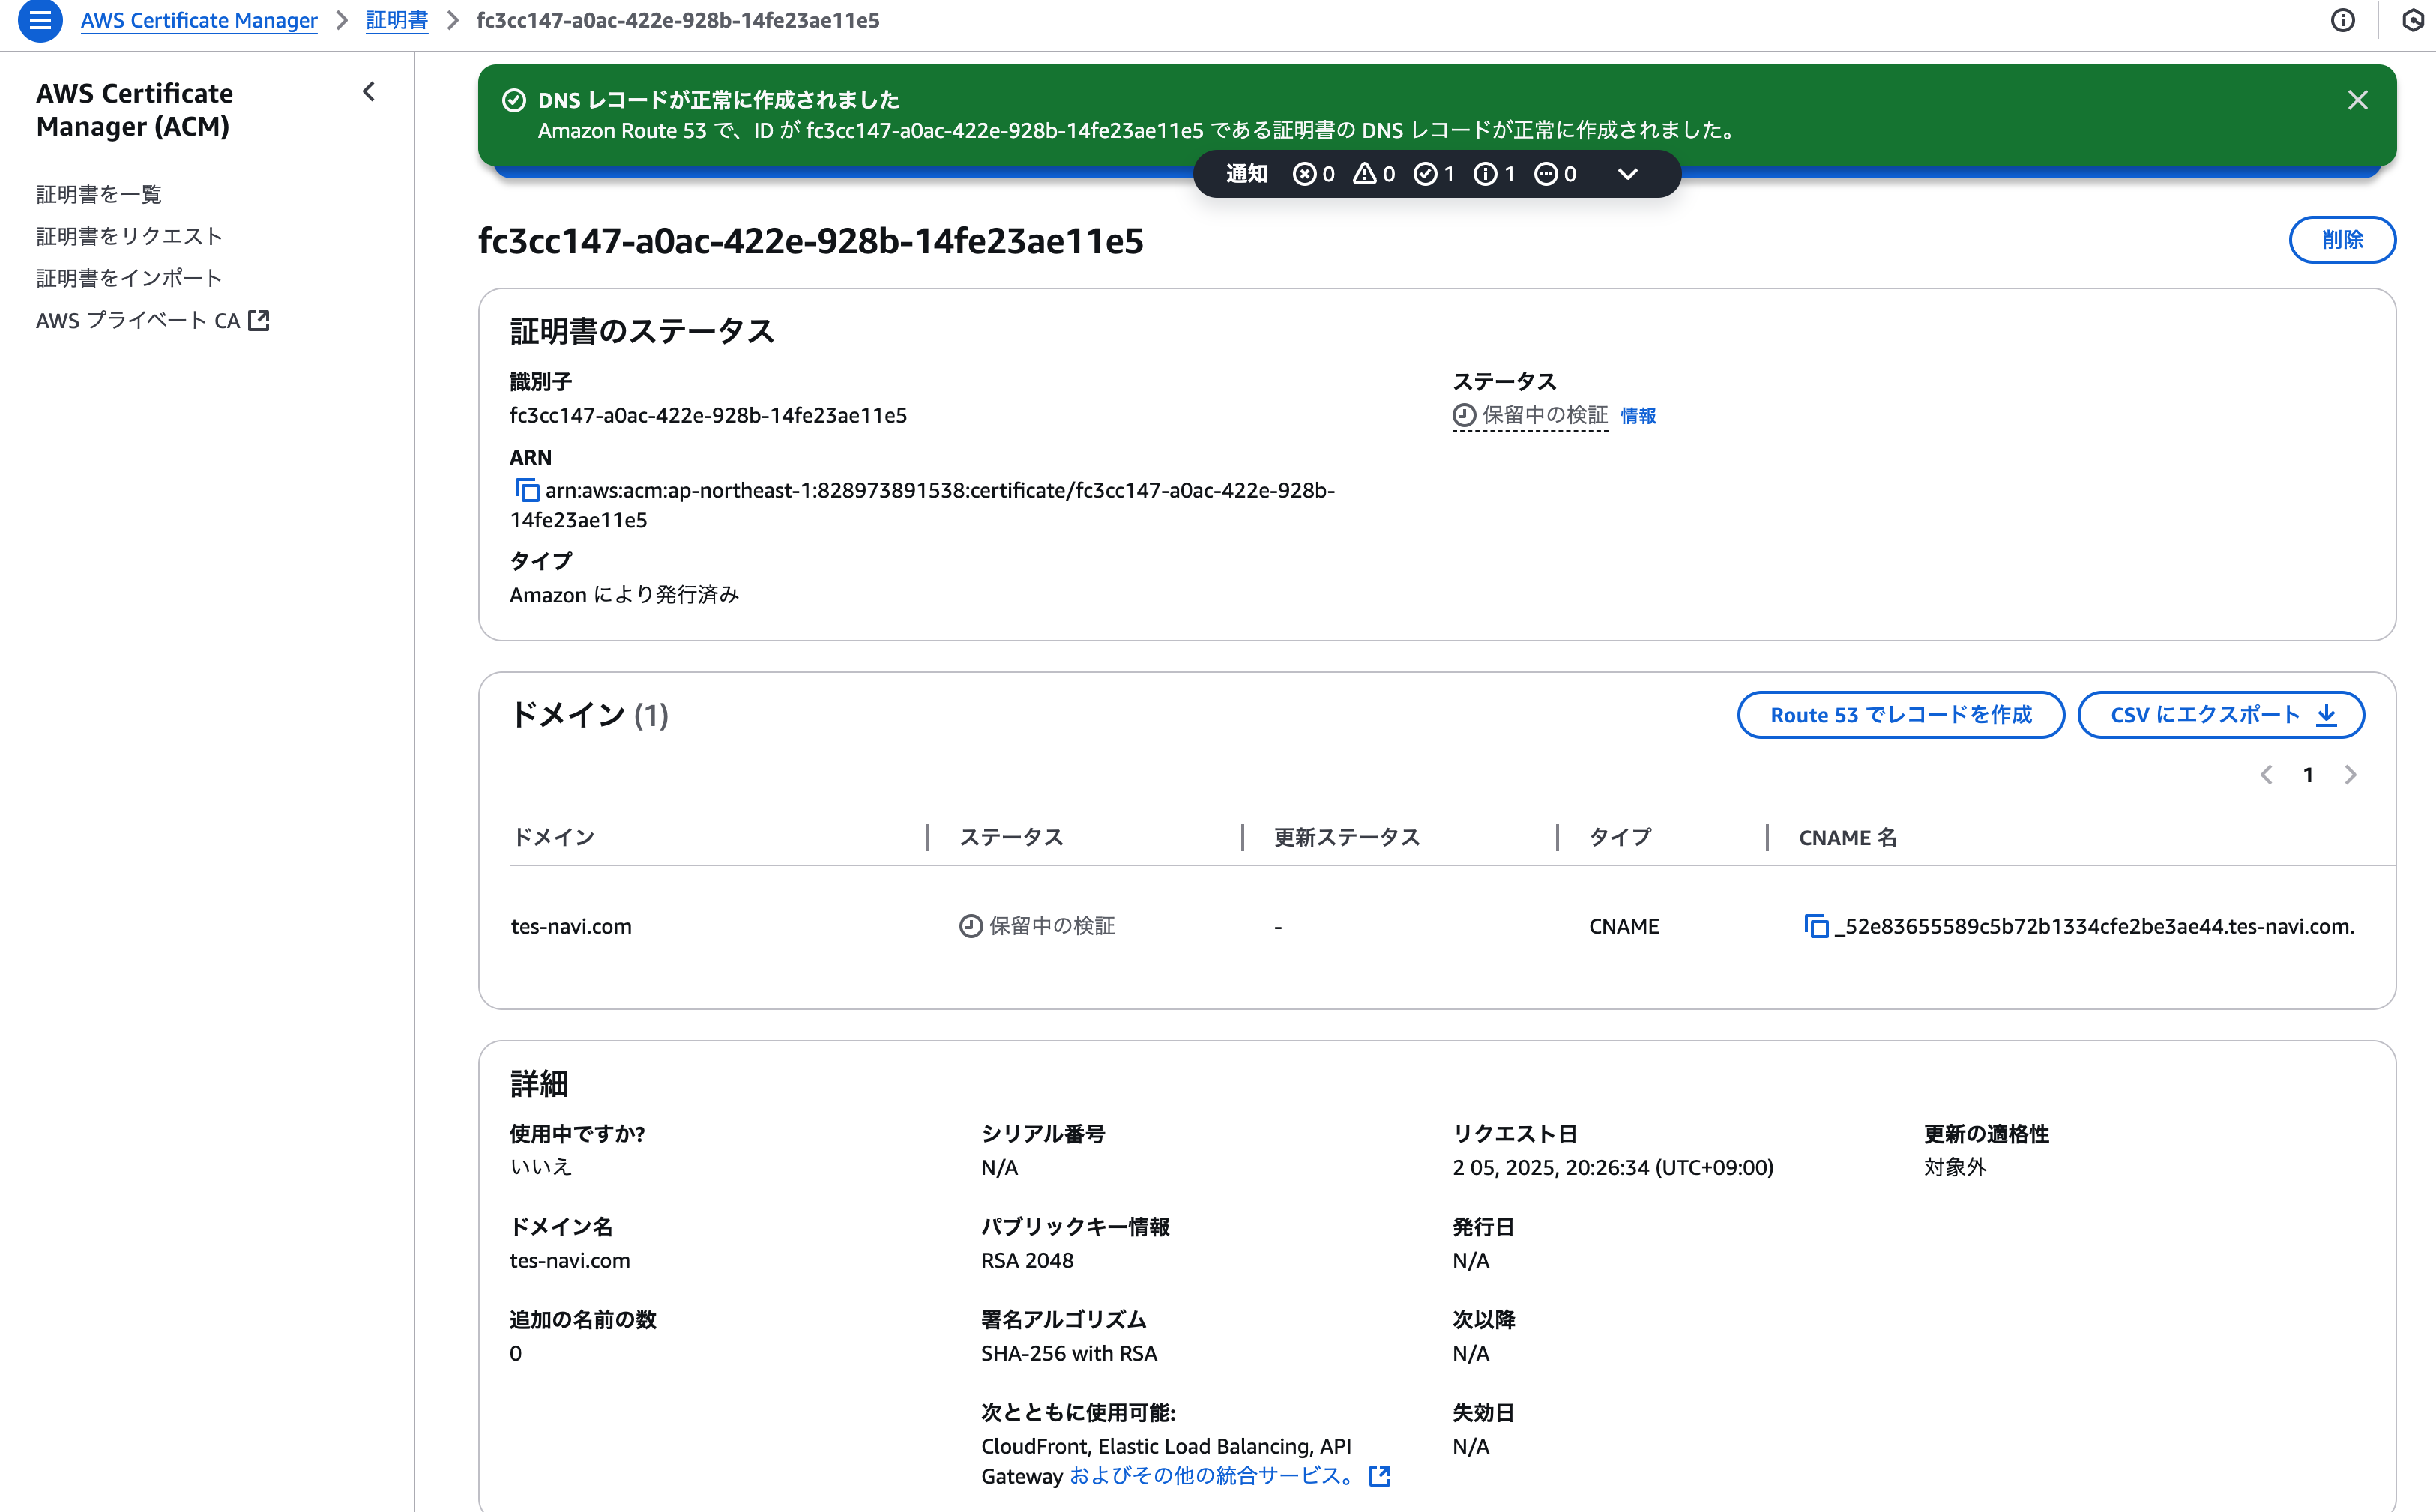Click the RSA 2048 public key value
Screen dimensions: 2436x1512
click(x=1028, y=1260)
